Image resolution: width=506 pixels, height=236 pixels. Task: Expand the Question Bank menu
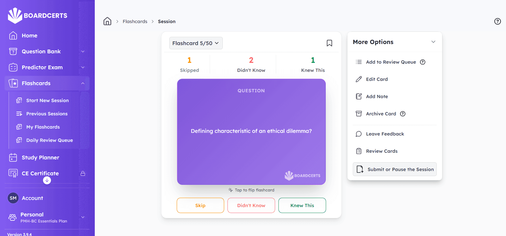coord(83,51)
